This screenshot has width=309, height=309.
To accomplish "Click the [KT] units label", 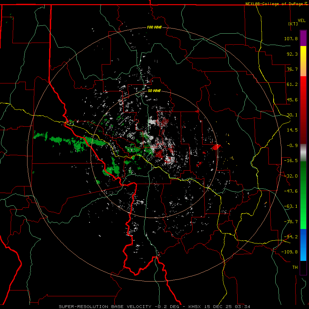I will [x=293, y=24].
